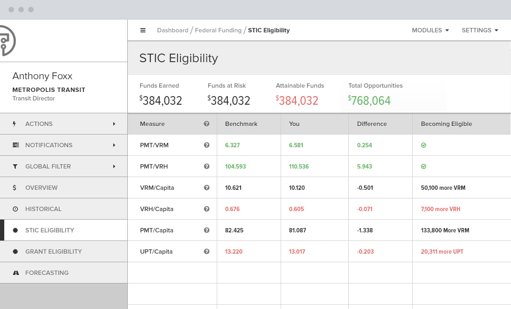511x309 pixels.
Task: Click the hamburger menu icon
Action: pyautogui.click(x=143, y=30)
